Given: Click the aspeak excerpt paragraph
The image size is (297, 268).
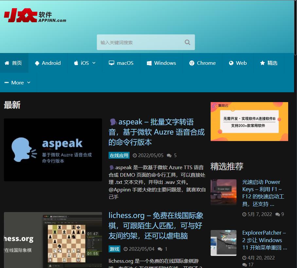Looking at the screenshot, I should click(x=157, y=182).
